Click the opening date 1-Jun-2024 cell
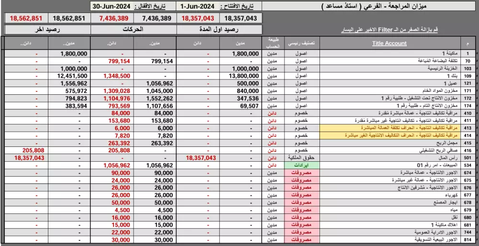Screen dimensions: 479x246 (197, 6)
